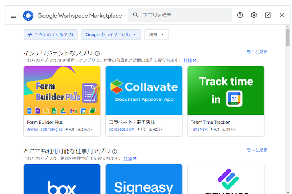Click もっと見る for どこでも利用可能な仕事用アプリ
The width and height of the screenshot is (292, 194).
[x=257, y=150]
